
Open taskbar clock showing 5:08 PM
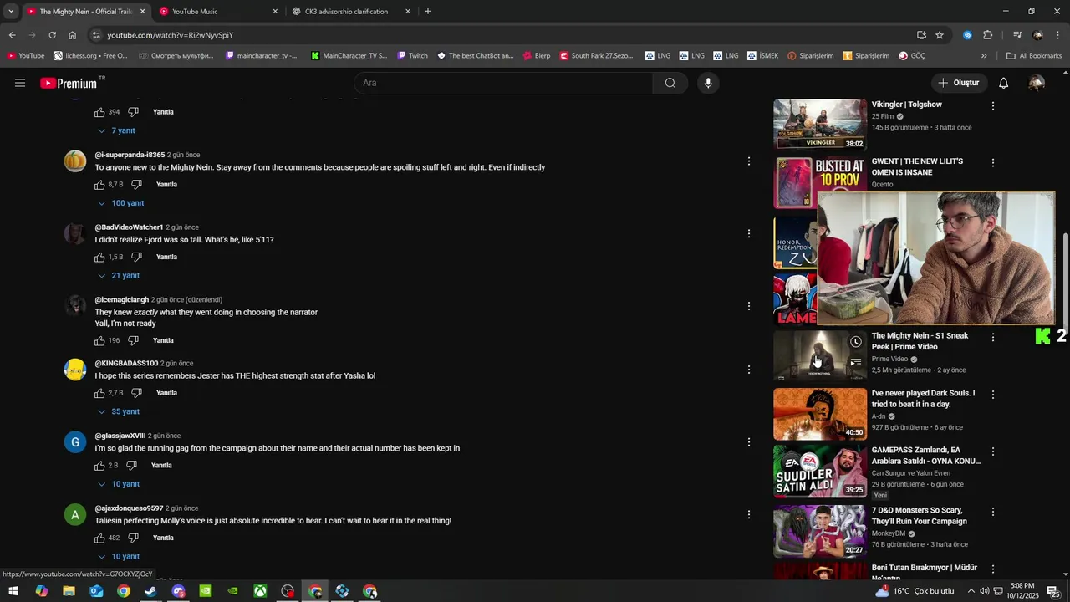click(1022, 591)
